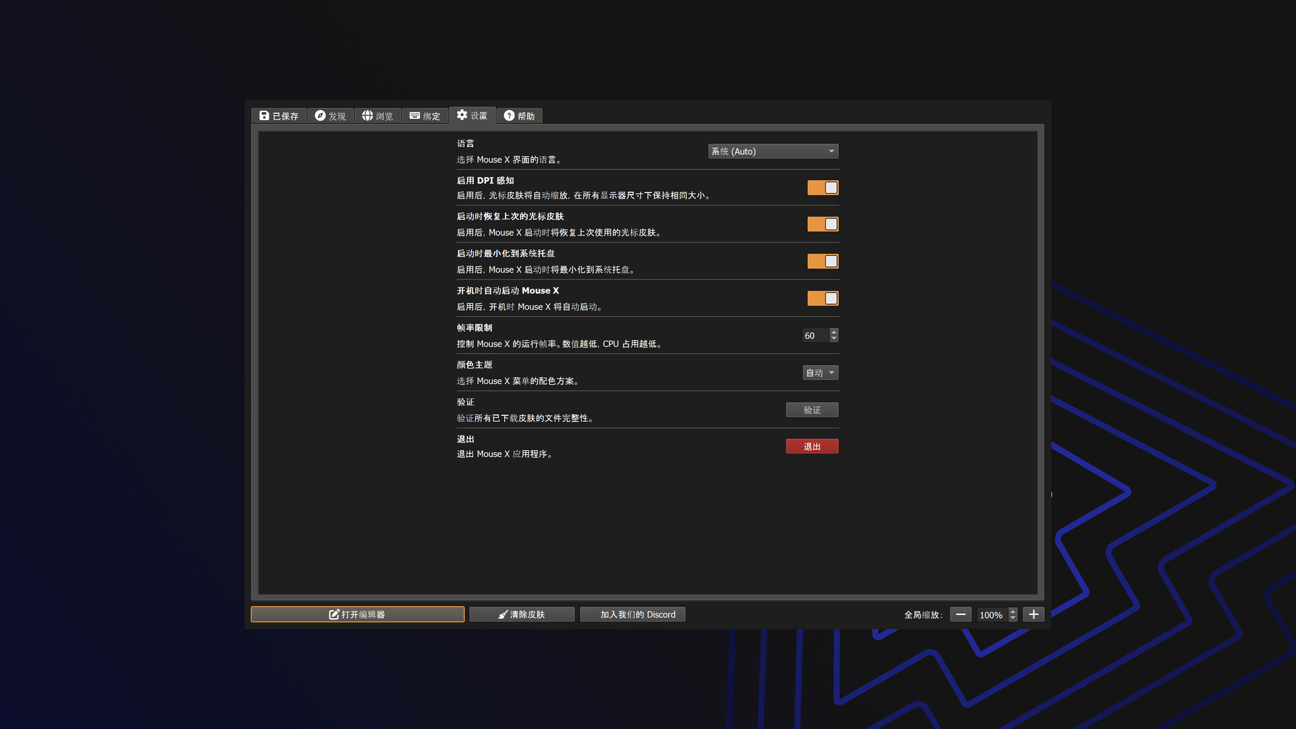This screenshot has width=1296, height=729.
Task: Click the 颜色主题 setting title
Action: click(475, 364)
